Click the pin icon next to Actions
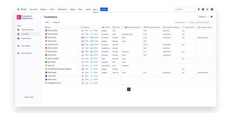 tap(211, 17)
